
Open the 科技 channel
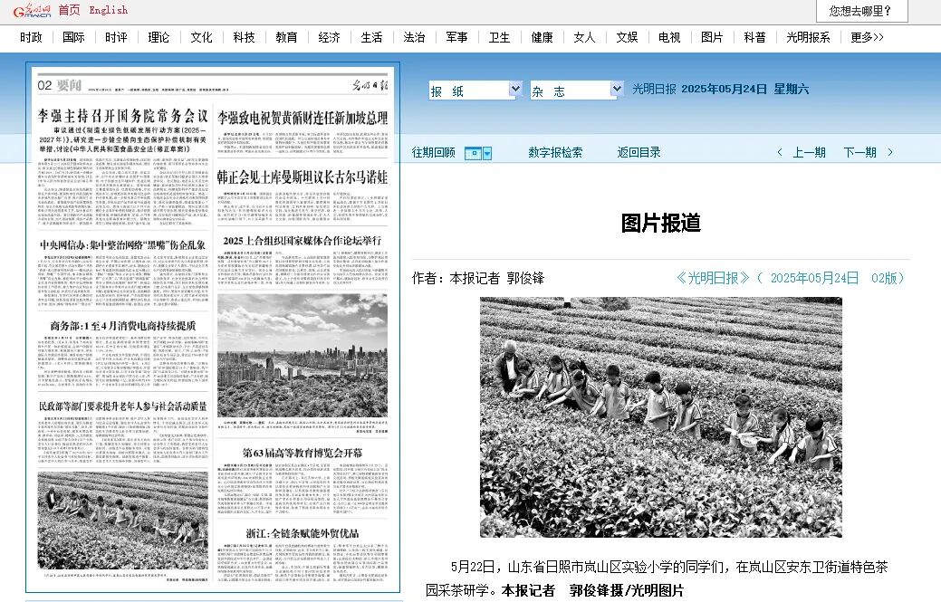click(x=244, y=37)
